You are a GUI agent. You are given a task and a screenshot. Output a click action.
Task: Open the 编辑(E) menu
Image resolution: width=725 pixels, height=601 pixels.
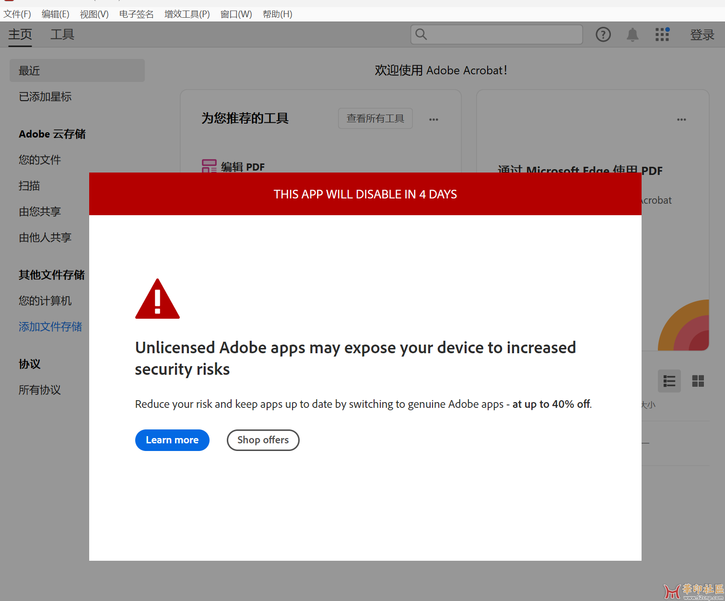56,14
